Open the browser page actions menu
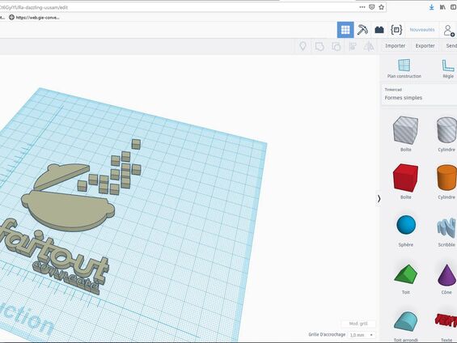The width and height of the screenshot is (457, 343). click(362, 7)
